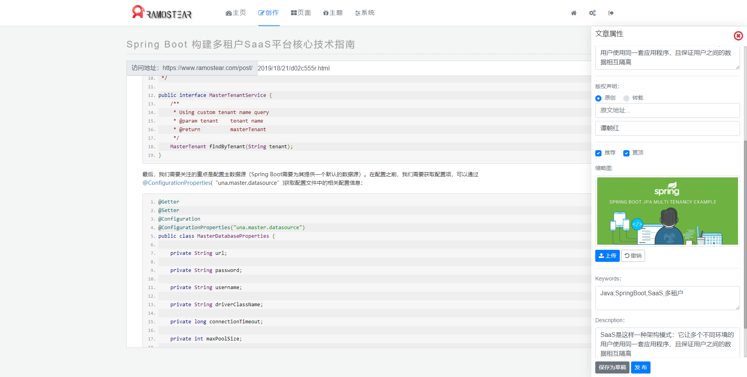The image size is (747, 377).
Task: Open the 页面 menu item
Action: 301,13
